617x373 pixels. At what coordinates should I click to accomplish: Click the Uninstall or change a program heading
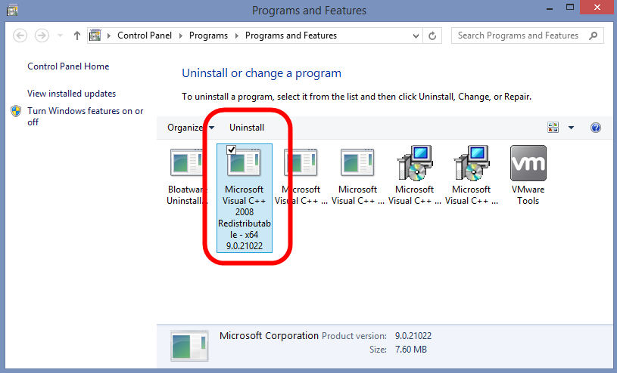point(261,73)
